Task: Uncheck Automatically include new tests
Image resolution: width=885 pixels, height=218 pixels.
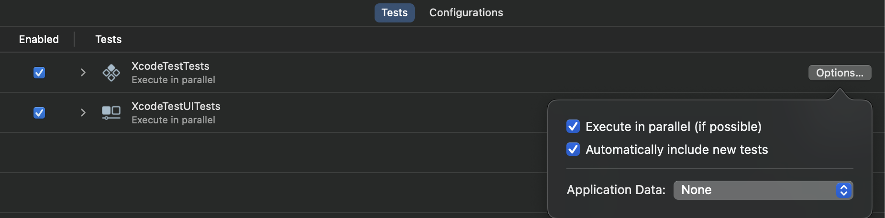Action: point(573,149)
